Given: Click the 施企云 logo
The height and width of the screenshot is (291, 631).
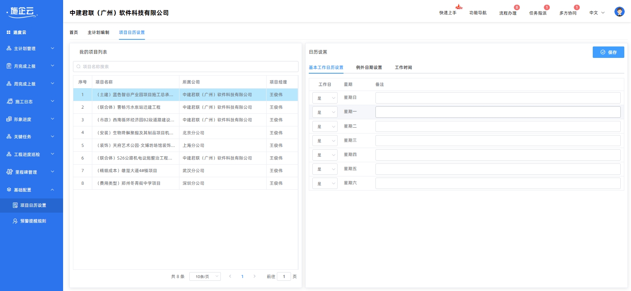Looking at the screenshot, I should point(22,12).
